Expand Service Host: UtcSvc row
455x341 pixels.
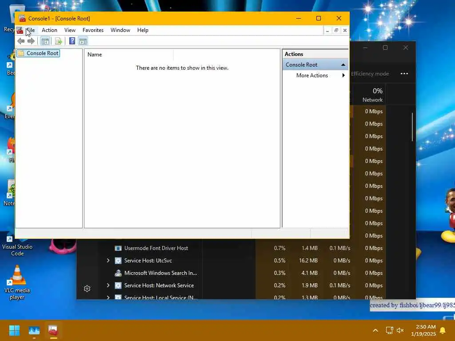coord(108,260)
